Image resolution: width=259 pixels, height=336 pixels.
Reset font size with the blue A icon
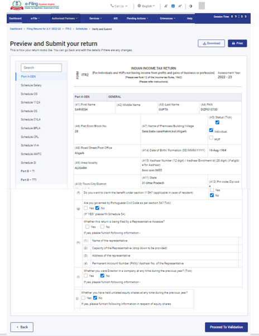[x=173, y=6]
